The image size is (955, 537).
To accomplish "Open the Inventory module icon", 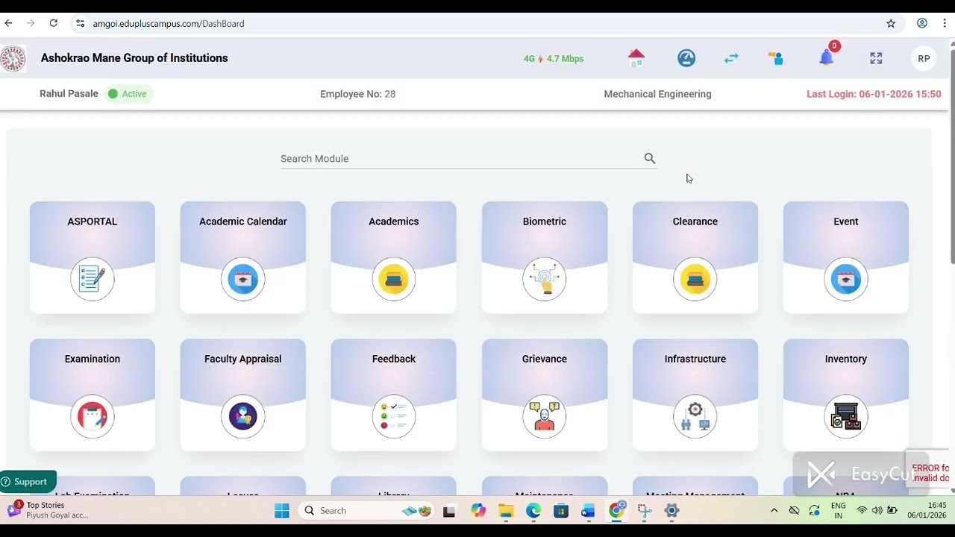I will 846,416.
